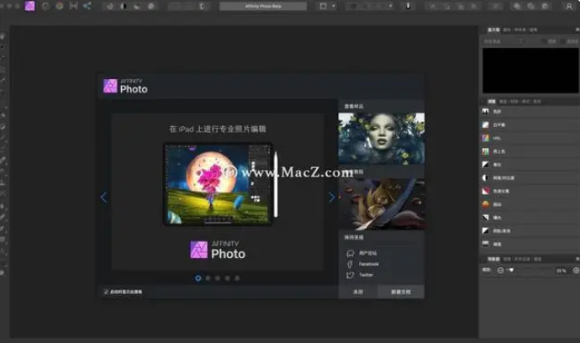Apply Auto White Balance toolbar icon

coord(151,6)
